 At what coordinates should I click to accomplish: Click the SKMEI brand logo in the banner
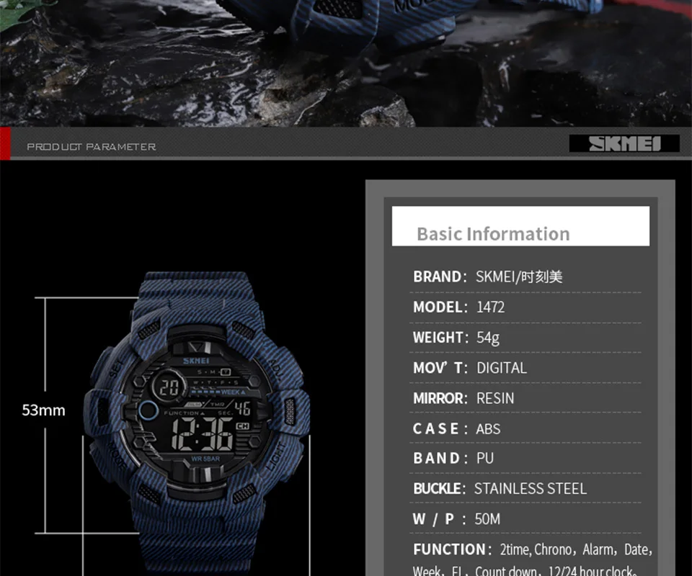[624, 143]
